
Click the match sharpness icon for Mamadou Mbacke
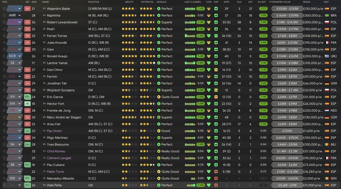click(x=216, y=178)
